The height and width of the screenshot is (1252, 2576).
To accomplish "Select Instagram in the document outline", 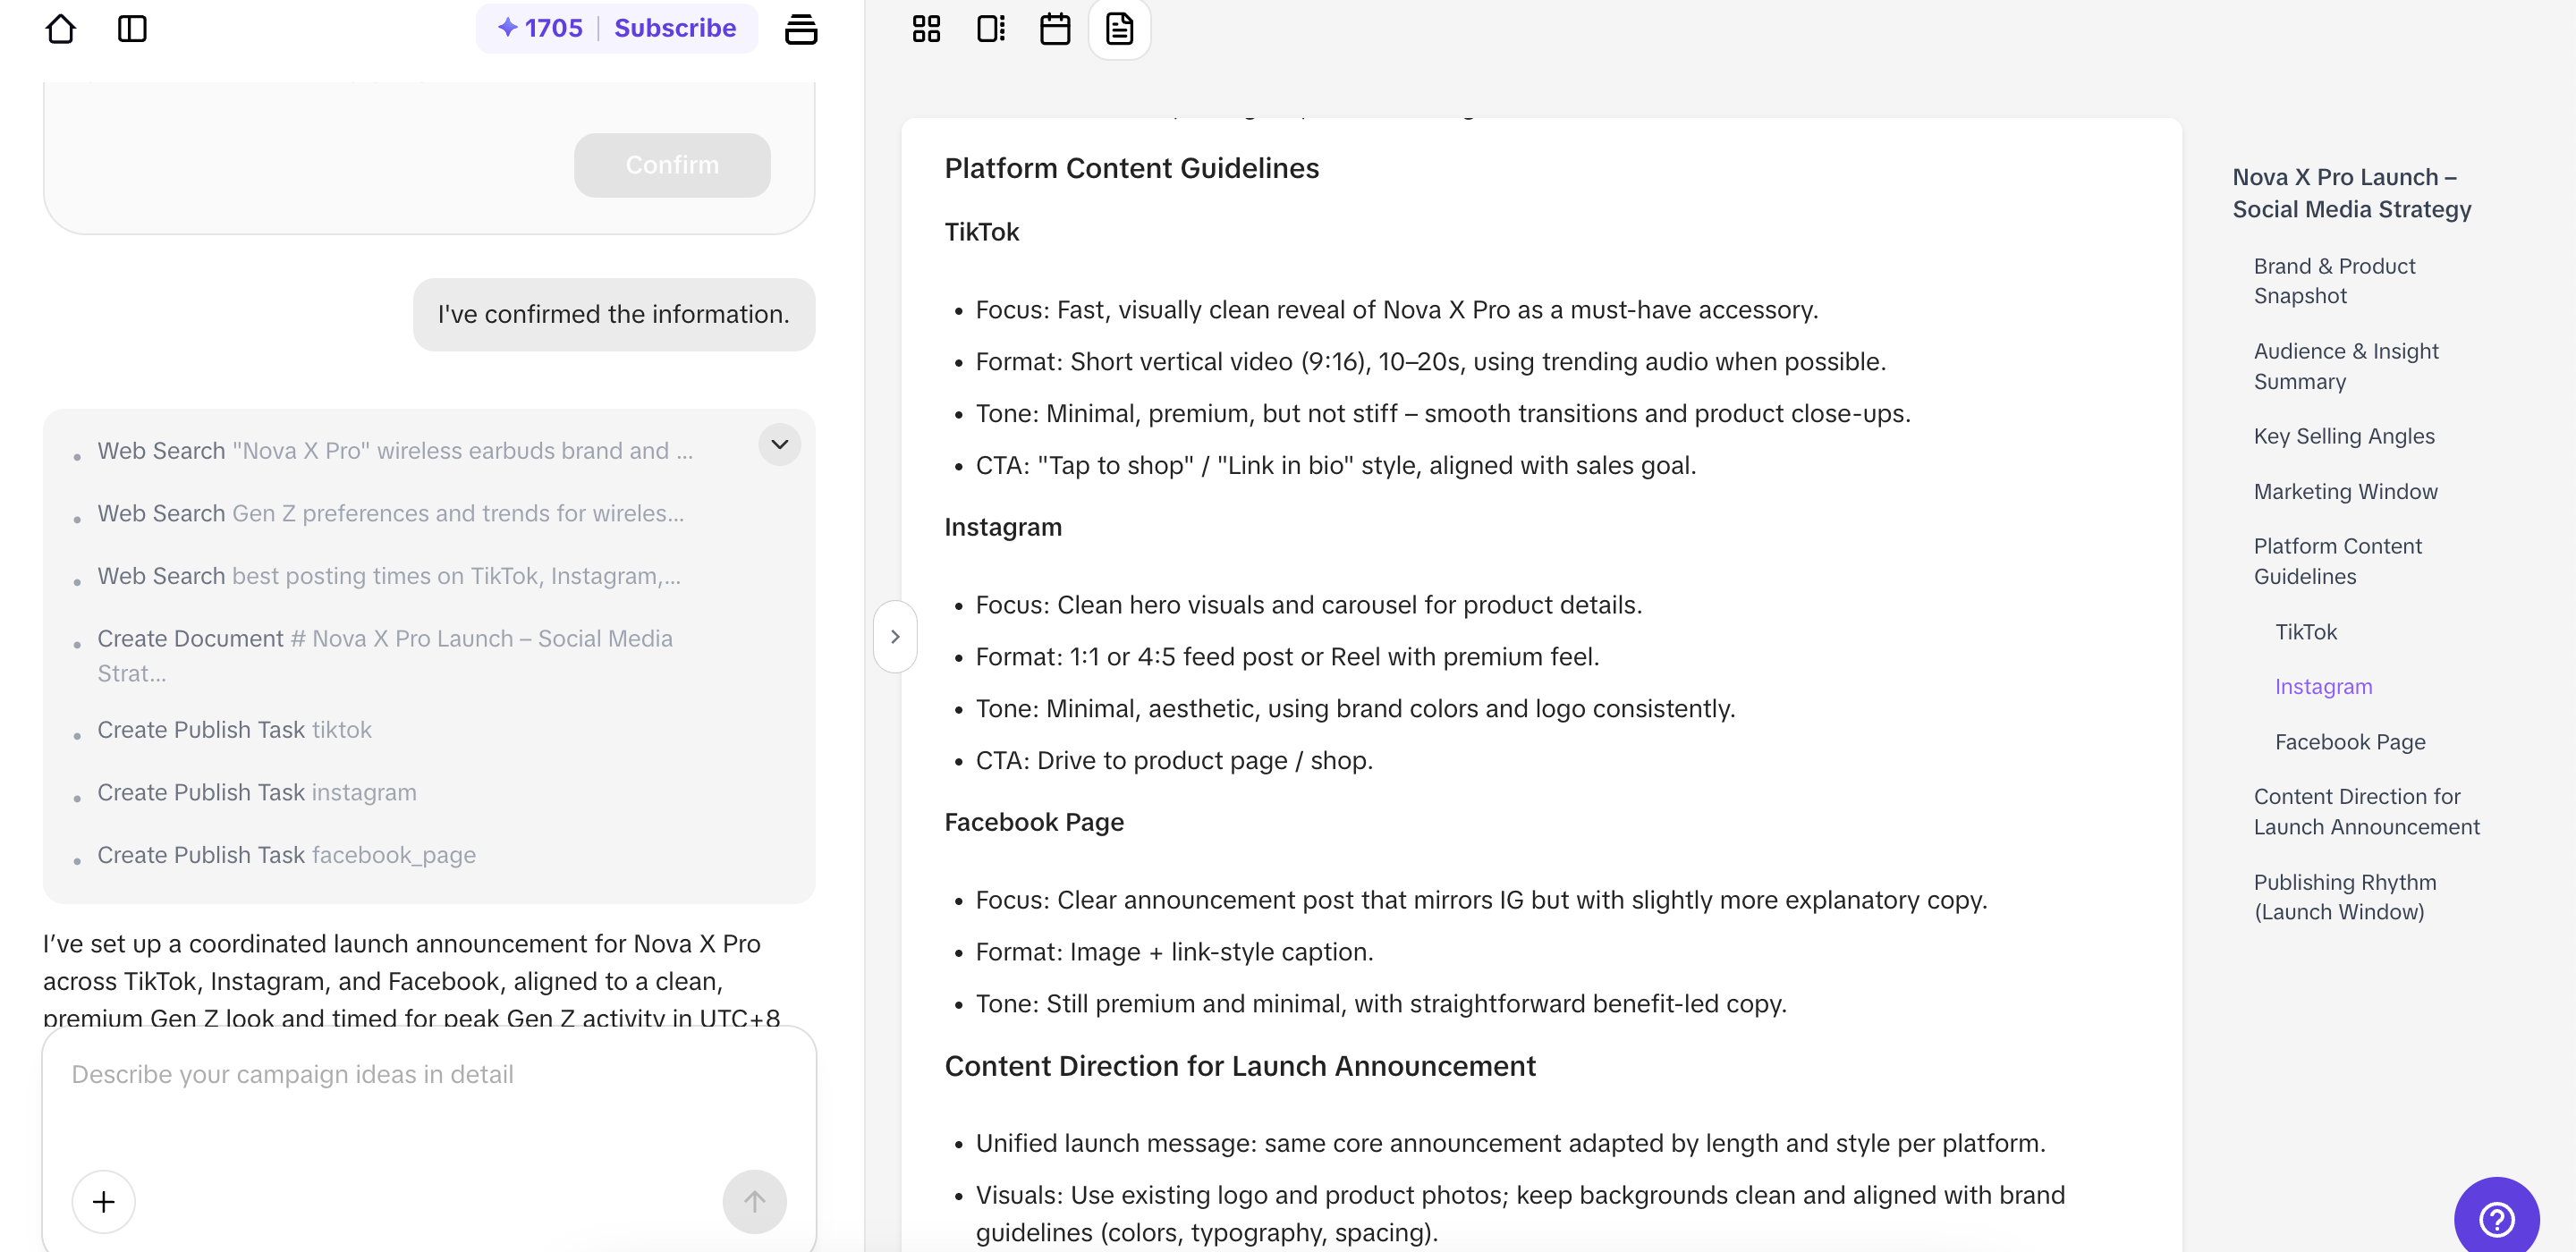I will [x=2322, y=687].
